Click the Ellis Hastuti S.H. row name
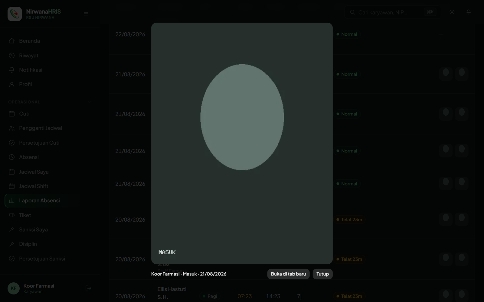This screenshot has height=302, width=484. [172, 293]
